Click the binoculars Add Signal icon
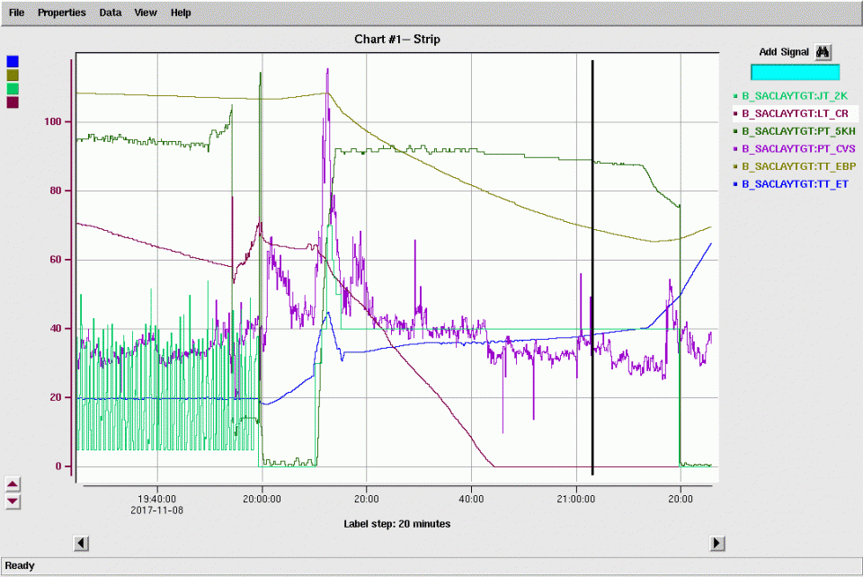The height and width of the screenshot is (577, 863). [823, 52]
